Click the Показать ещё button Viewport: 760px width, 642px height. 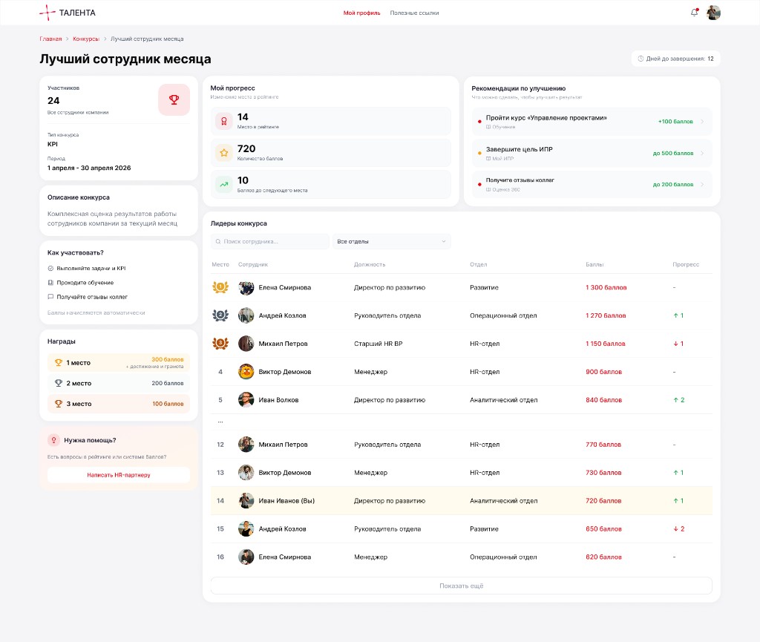click(462, 586)
